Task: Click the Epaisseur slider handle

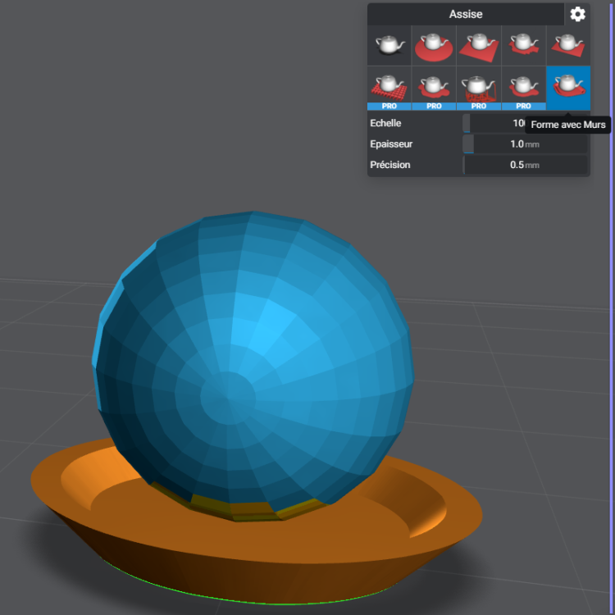Action: tap(468, 144)
